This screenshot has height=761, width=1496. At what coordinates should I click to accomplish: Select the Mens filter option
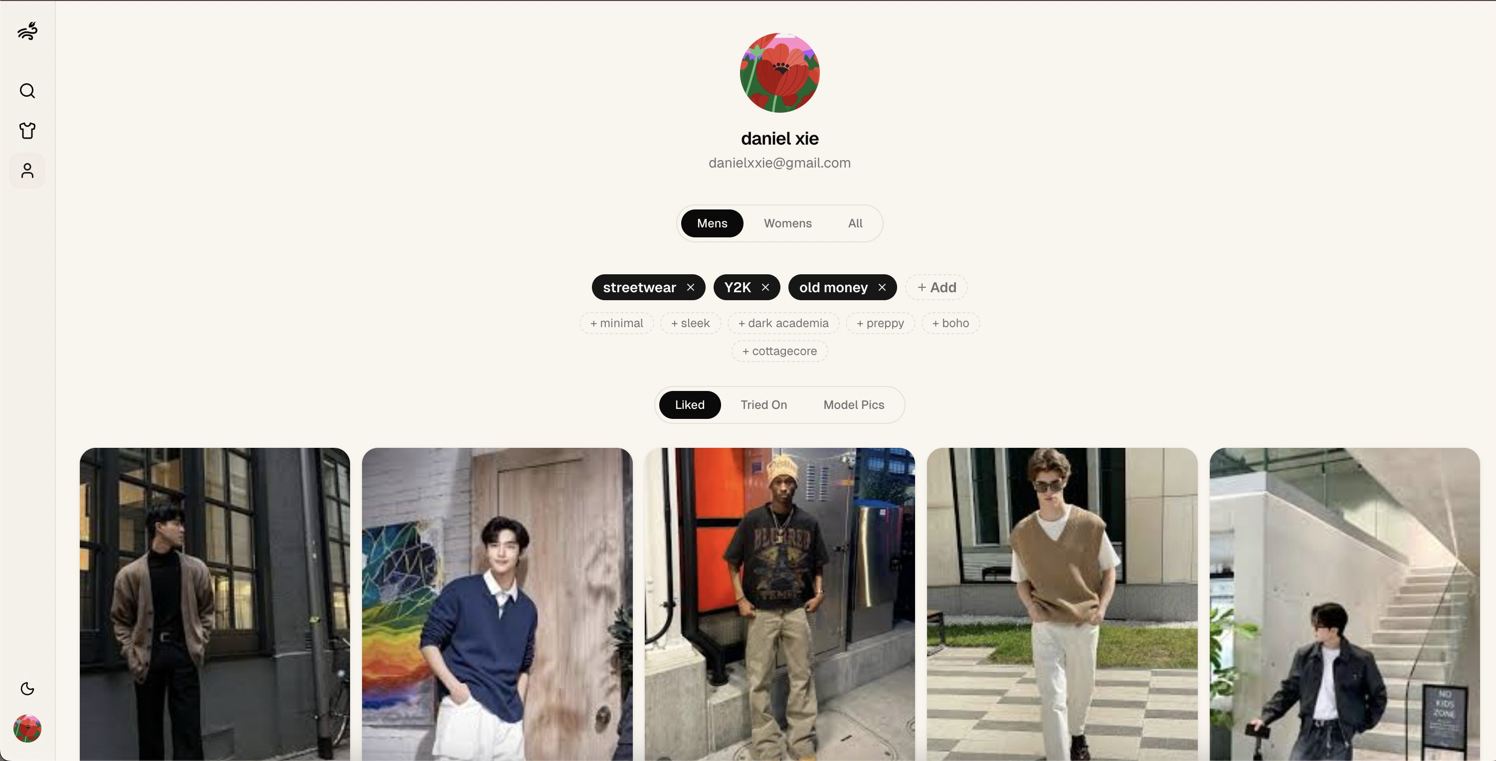click(x=712, y=223)
